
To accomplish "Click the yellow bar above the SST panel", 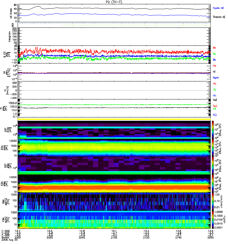I will tap(114, 119).
